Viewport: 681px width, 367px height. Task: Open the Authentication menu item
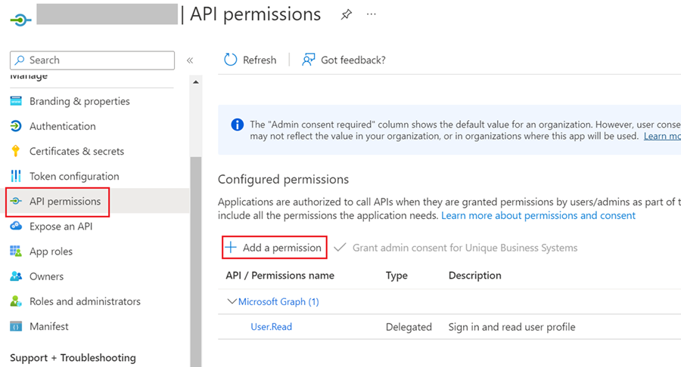click(x=62, y=126)
